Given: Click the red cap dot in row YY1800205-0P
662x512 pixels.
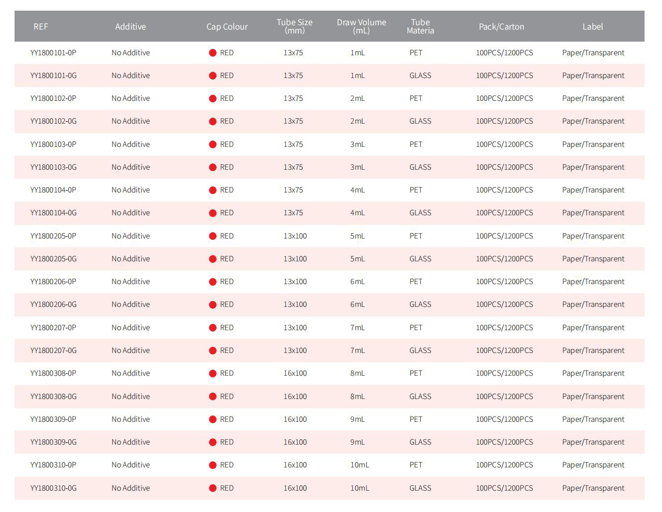Looking at the screenshot, I should point(213,236).
